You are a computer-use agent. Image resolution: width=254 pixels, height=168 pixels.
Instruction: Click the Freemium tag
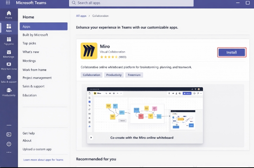134,75
